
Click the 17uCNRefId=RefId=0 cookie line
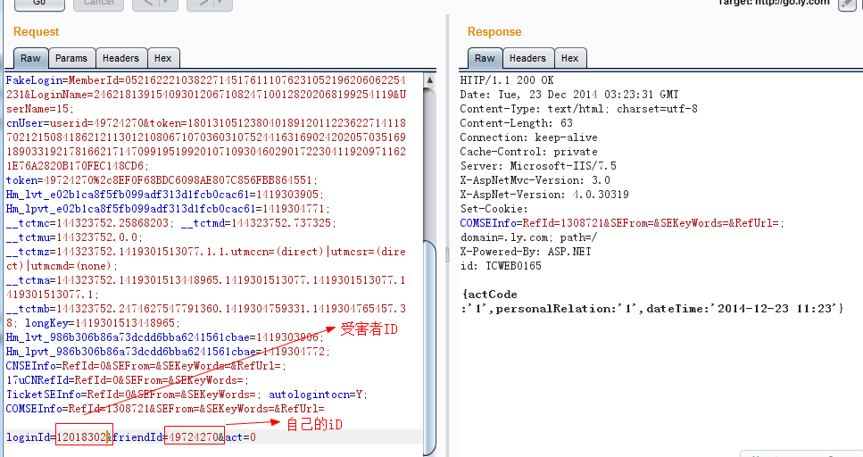128,381
